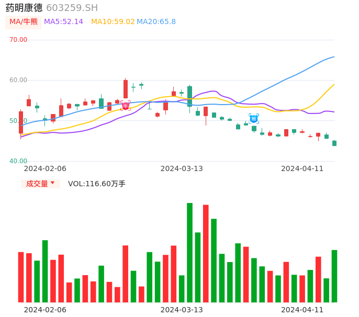Image resolution: width=359 pixels, height=317 pixels.
Task: Click the tallest green volume bar
Action: (189, 253)
